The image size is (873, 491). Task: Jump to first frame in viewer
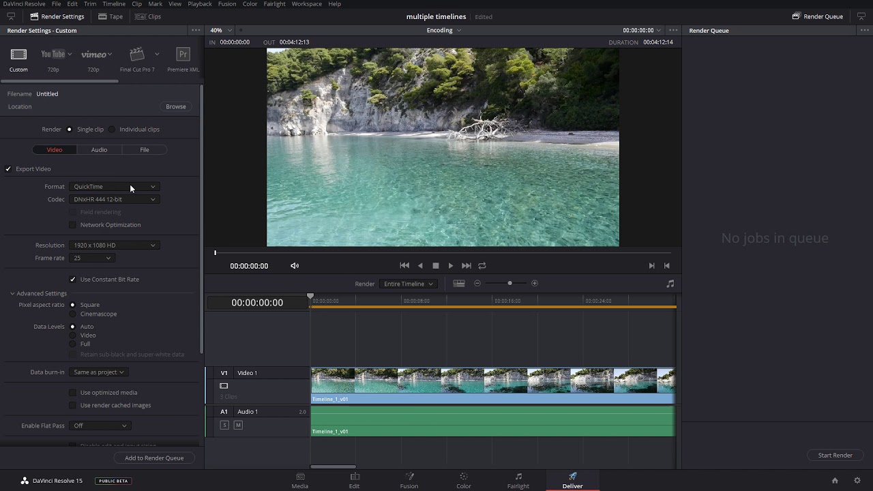[x=404, y=266]
